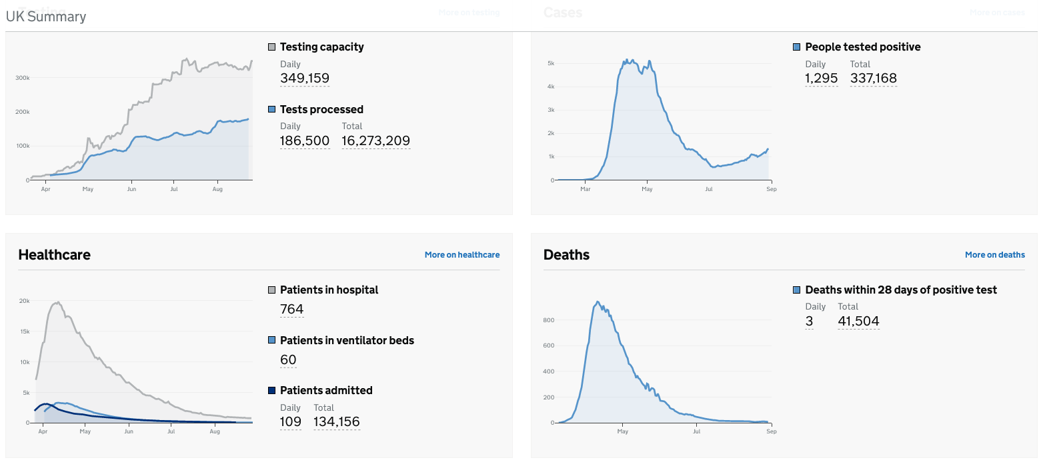Click Patients in ventilator beds value 60
Viewport: 1039px width, 470px height.
click(x=288, y=360)
